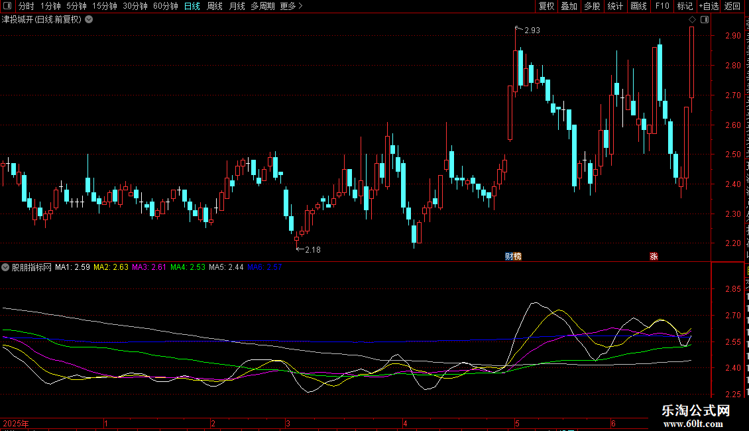The width and height of the screenshot is (749, 431).
Task: Click the MA6: 2.57 indicator value
Action: (x=264, y=267)
